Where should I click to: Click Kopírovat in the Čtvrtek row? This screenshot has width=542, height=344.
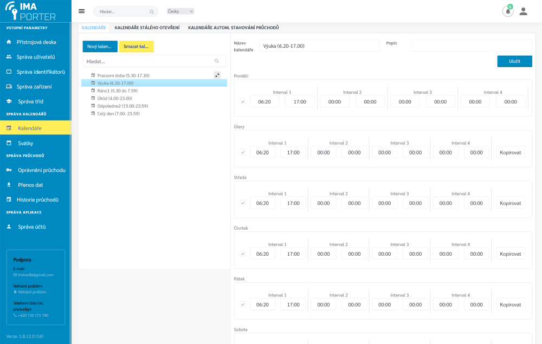click(x=510, y=254)
